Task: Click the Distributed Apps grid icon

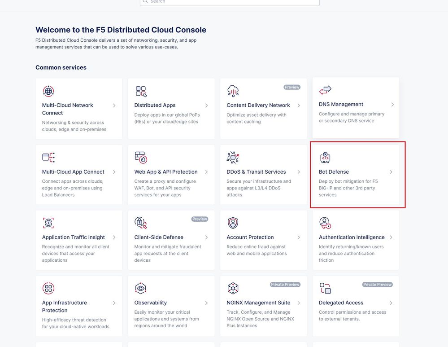Action: coord(141,91)
